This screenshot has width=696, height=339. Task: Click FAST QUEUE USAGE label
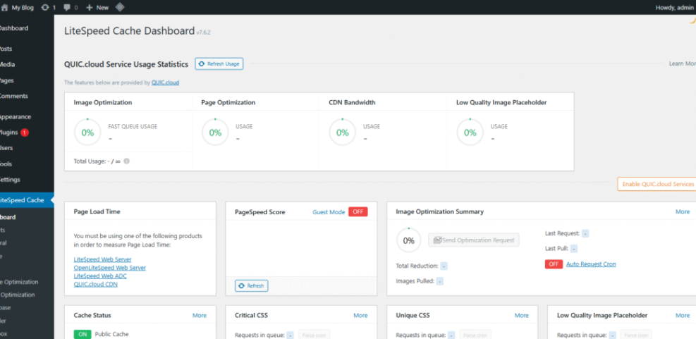pos(133,126)
